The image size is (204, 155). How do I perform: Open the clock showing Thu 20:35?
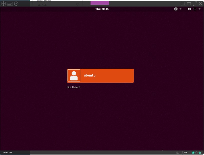(x=102, y=9)
